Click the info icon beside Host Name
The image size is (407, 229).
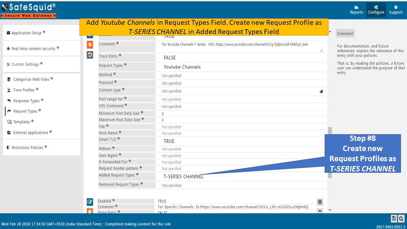coord(120,132)
